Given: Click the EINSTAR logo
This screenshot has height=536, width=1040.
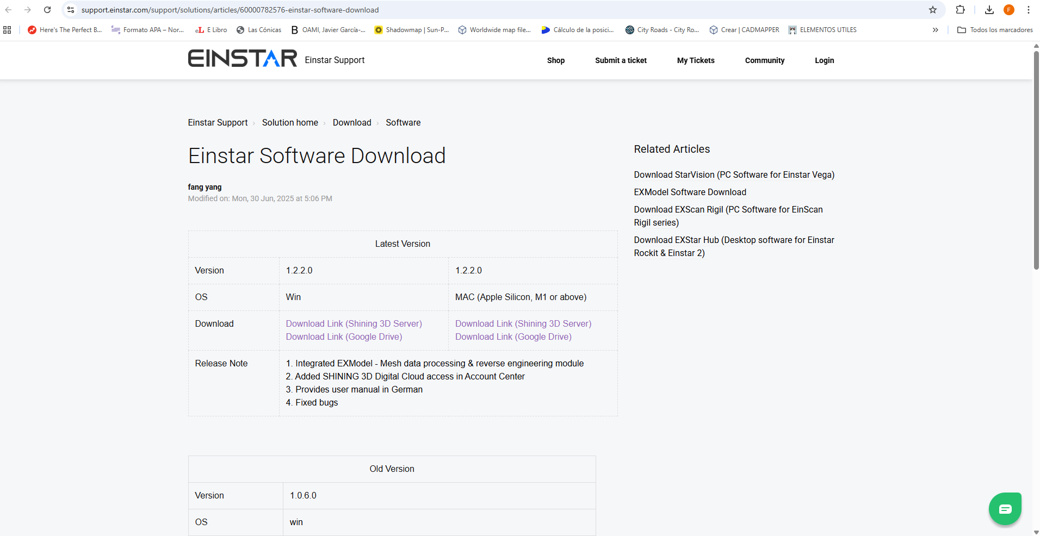Looking at the screenshot, I should coord(243,59).
